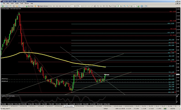Zoom in on the chart
Viewport: 181px width, 110px height.
(x=125, y=6)
